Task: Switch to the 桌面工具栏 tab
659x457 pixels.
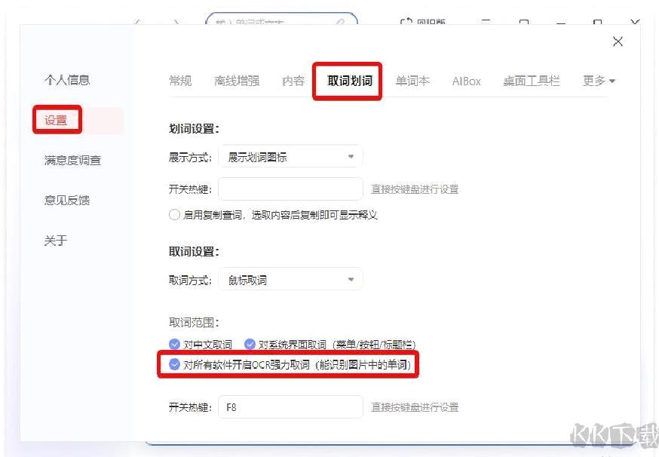Action: (532, 81)
